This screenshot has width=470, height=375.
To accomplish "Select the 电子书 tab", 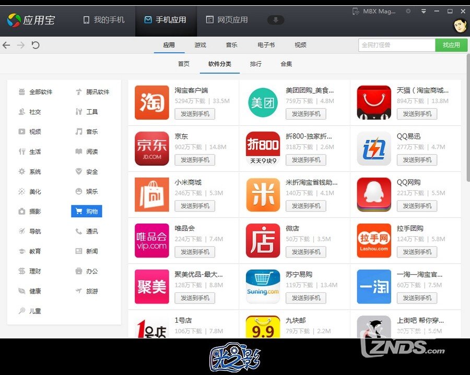I will coord(266,45).
